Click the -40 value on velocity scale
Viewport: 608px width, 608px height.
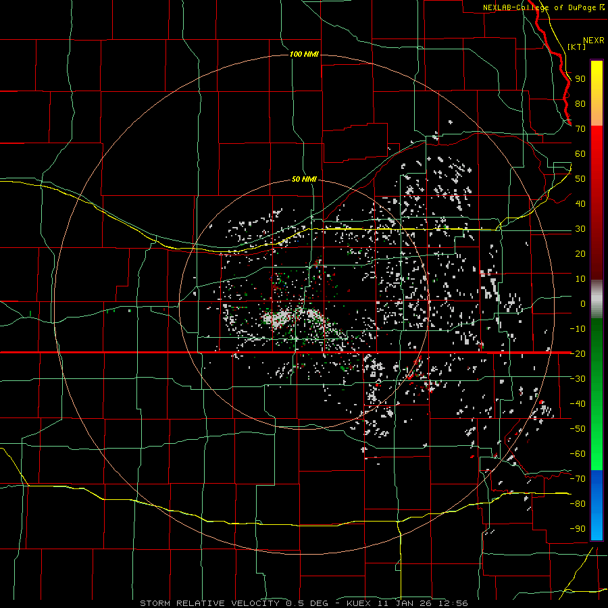(x=578, y=404)
